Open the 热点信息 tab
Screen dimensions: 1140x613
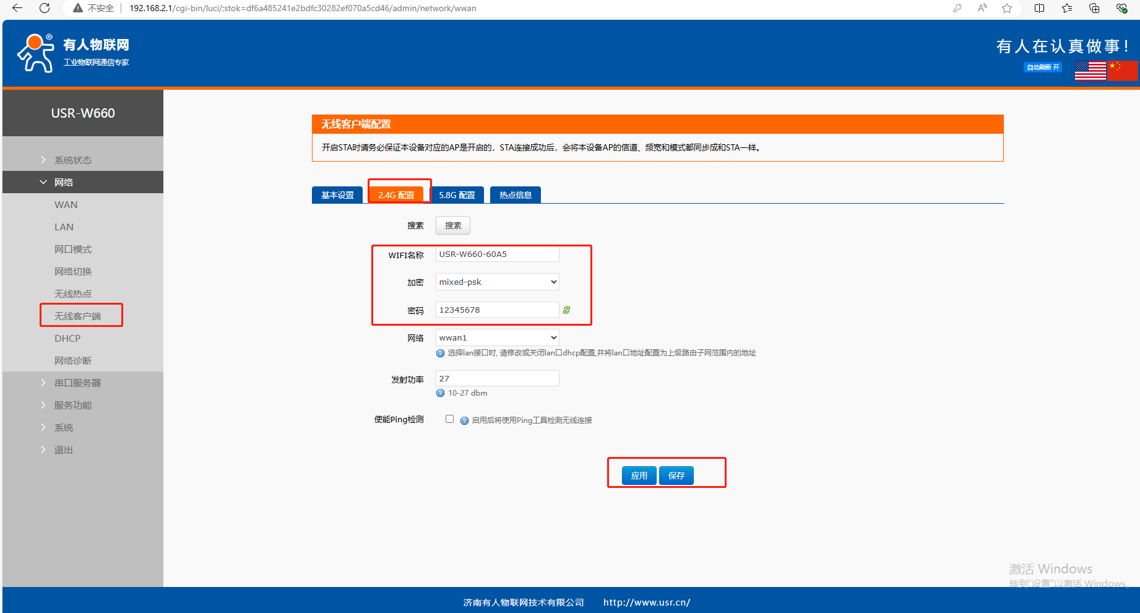click(516, 195)
